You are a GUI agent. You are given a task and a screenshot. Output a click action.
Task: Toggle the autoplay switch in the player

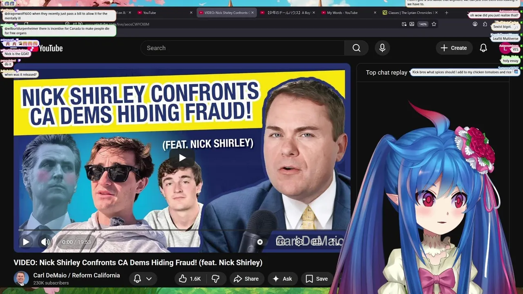260,242
